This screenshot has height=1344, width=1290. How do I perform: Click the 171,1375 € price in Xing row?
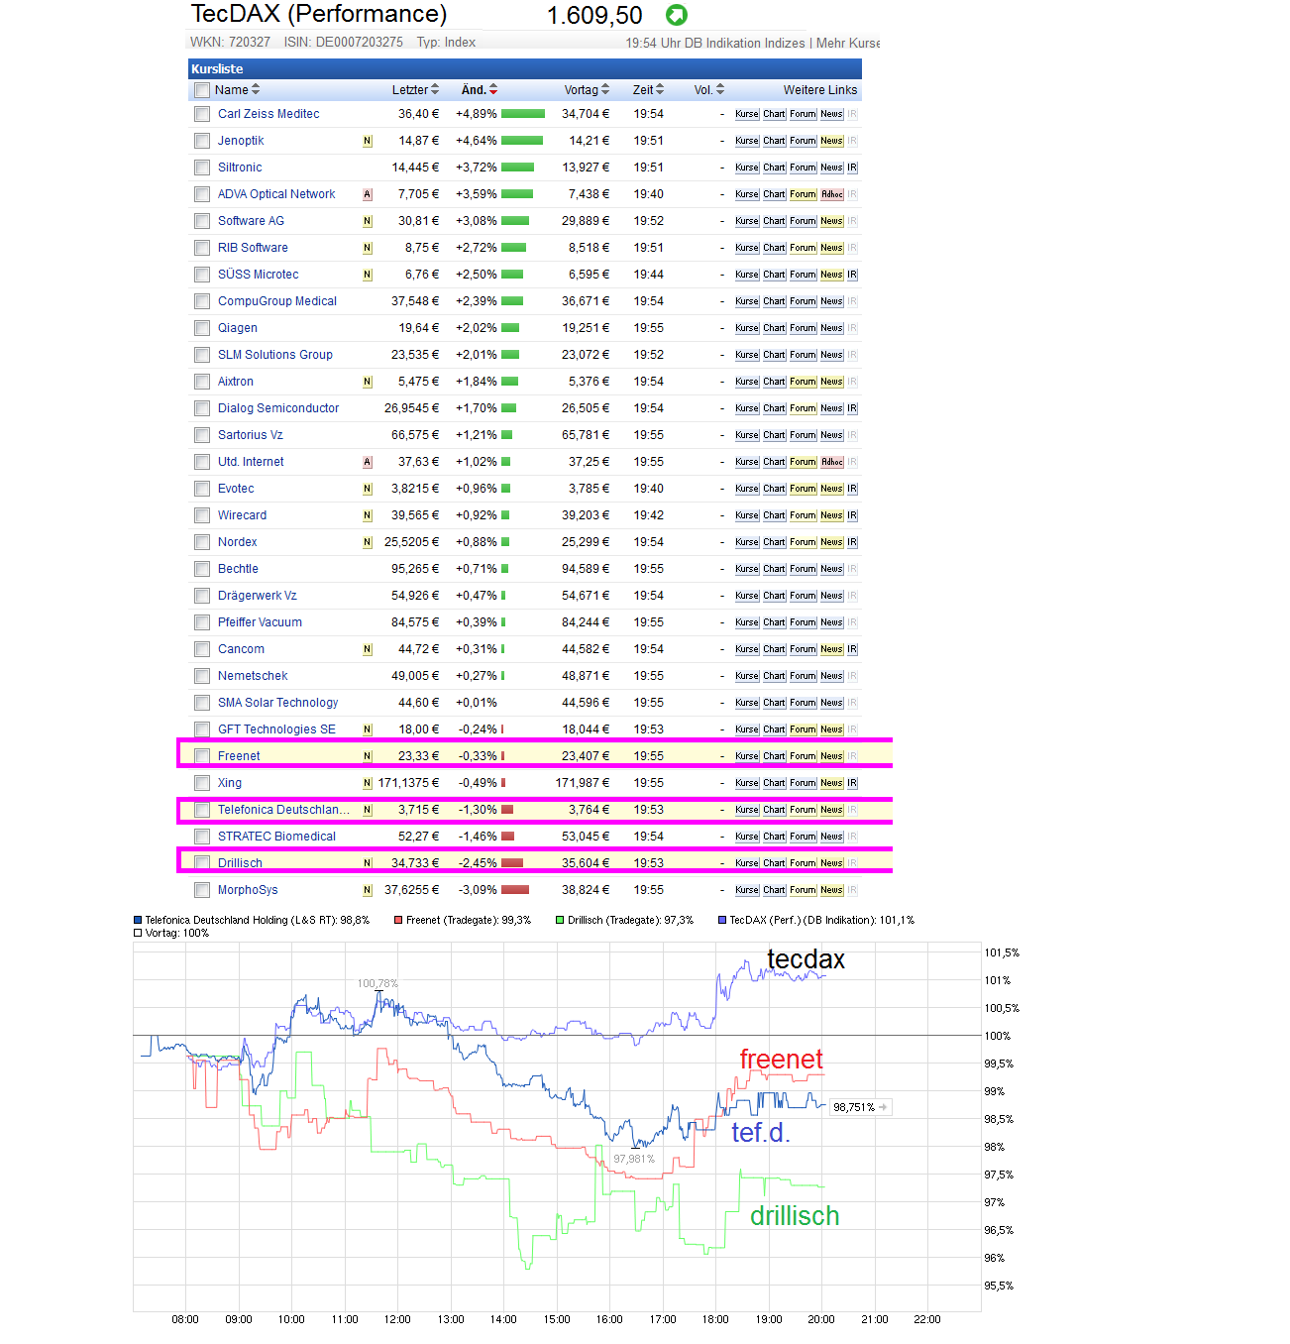(408, 783)
